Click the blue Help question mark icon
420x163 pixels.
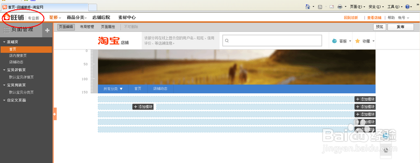coord(407,7)
